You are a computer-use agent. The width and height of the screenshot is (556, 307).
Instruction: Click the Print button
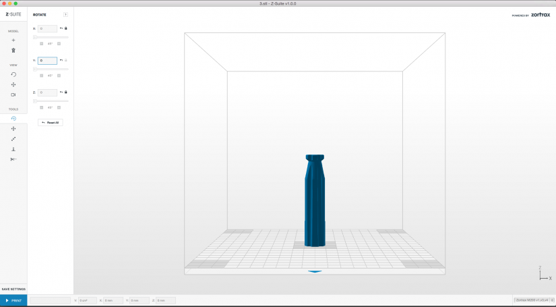coord(13,300)
